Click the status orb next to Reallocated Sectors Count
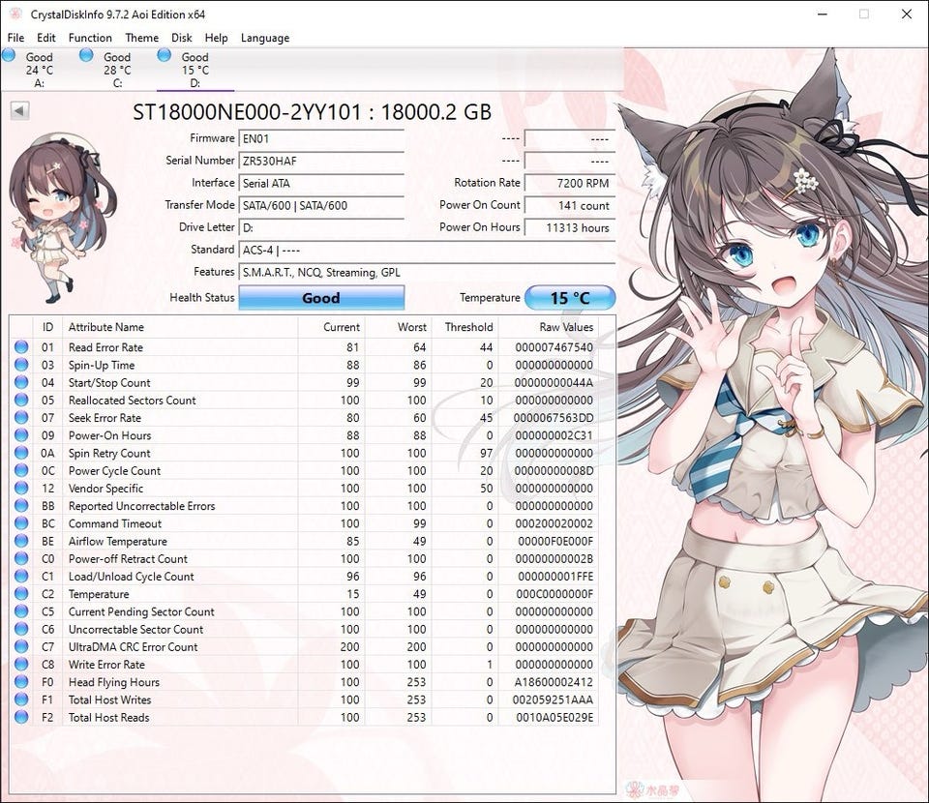Viewport: 929px width, 803px height. click(x=21, y=401)
